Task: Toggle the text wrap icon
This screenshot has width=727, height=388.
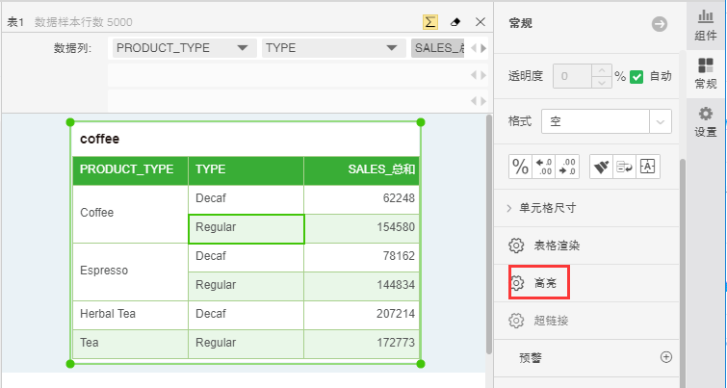Action: (x=624, y=166)
